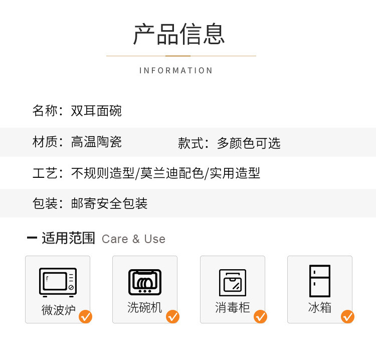
Task: Click the microwave oven icon
Action: coord(58,282)
